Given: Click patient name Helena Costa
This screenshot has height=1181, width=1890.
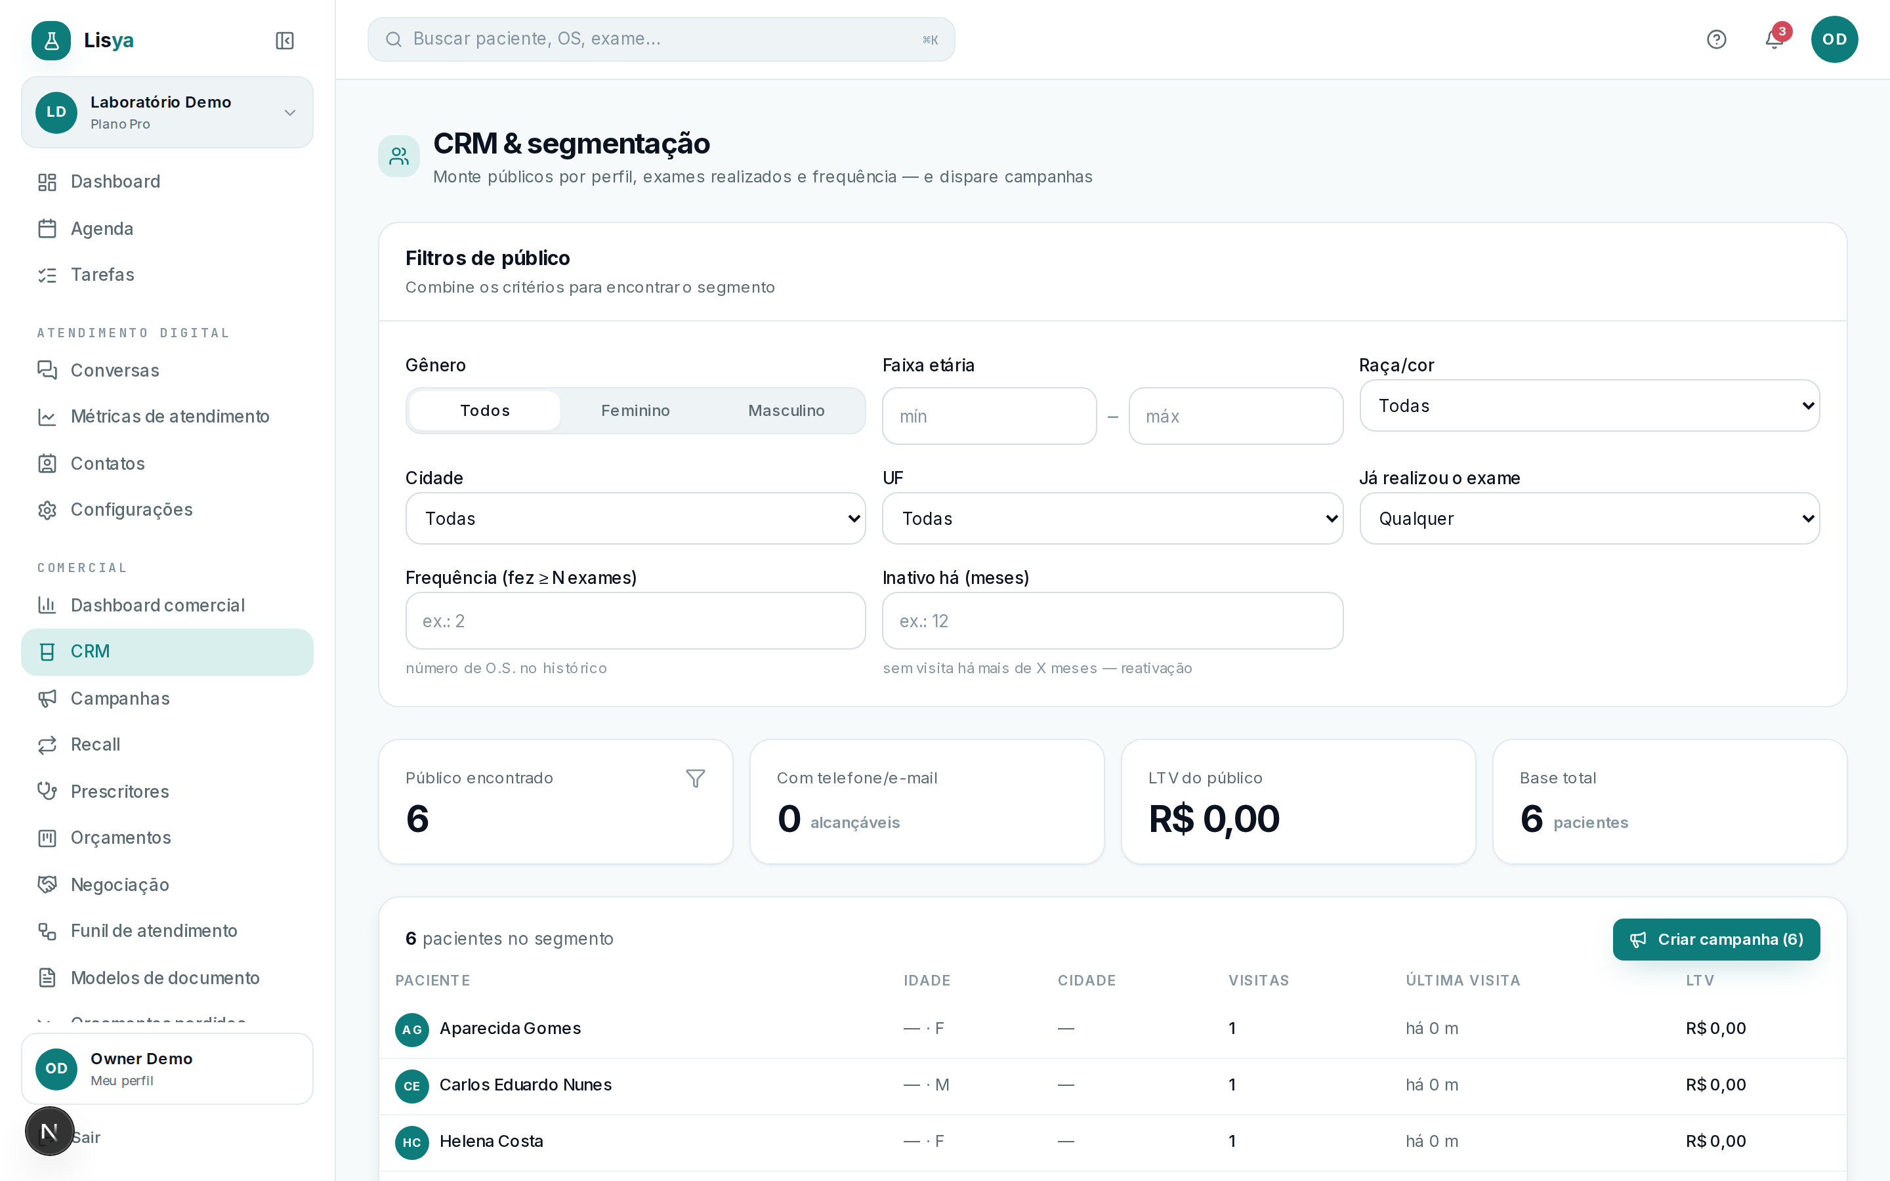Looking at the screenshot, I should pyautogui.click(x=492, y=1141).
